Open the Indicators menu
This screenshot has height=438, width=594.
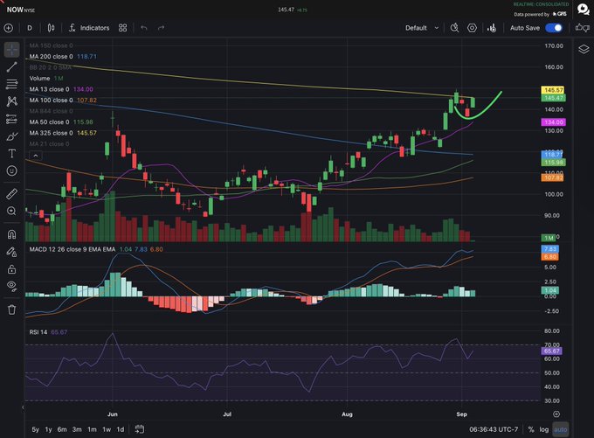89,28
